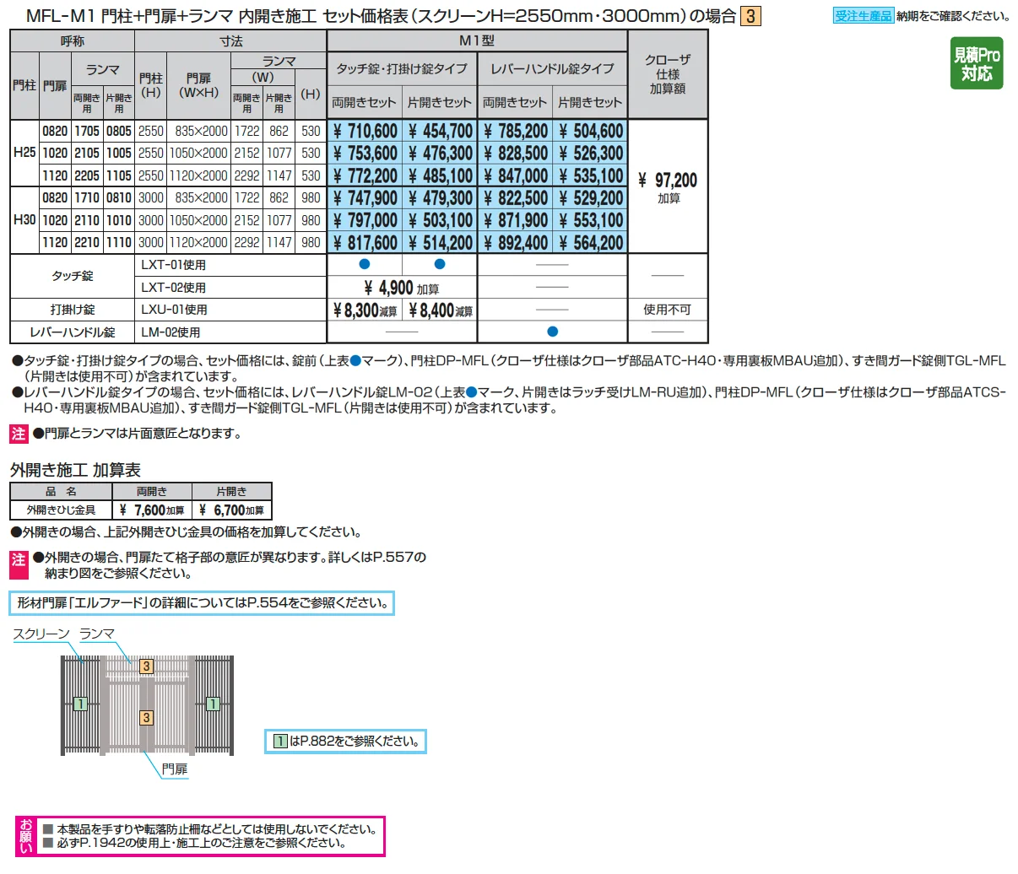This screenshot has height=874, width=1018.
Task: Click the 打掛け錠 row header
Action: [x=73, y=310]
